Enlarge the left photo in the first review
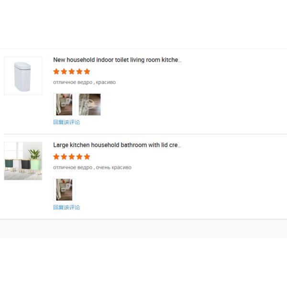The image size is (287, 287). pos(64,104)
